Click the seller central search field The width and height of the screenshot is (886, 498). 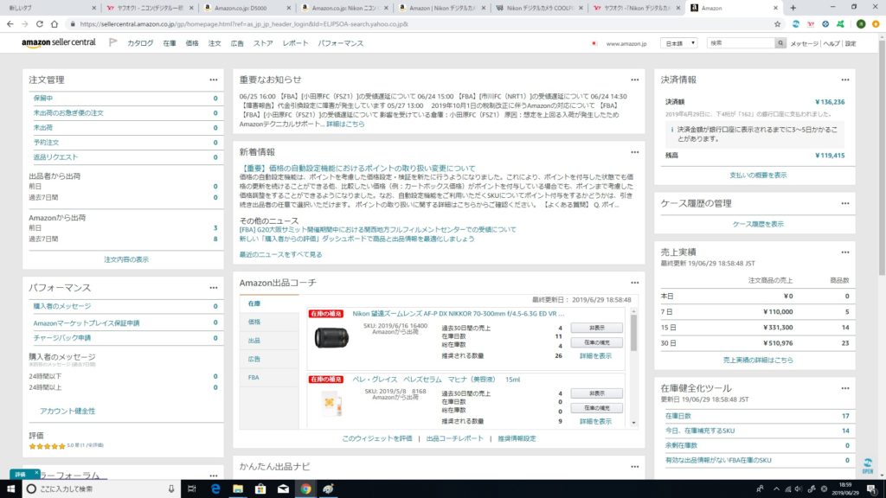click(741, 43)
